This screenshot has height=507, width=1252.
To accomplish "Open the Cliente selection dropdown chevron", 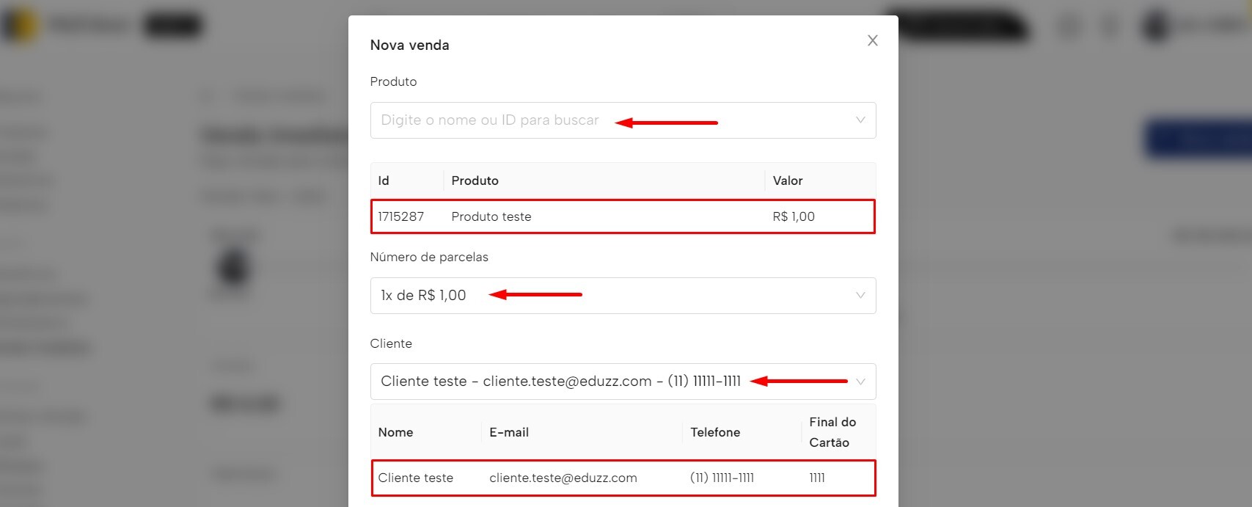I will tap(860, 382).
